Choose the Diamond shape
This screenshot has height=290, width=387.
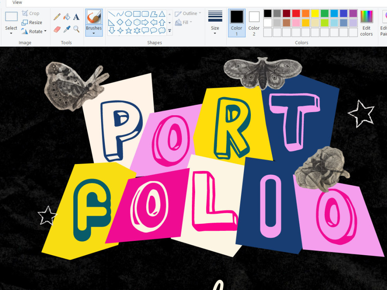(x=120, y=22)
